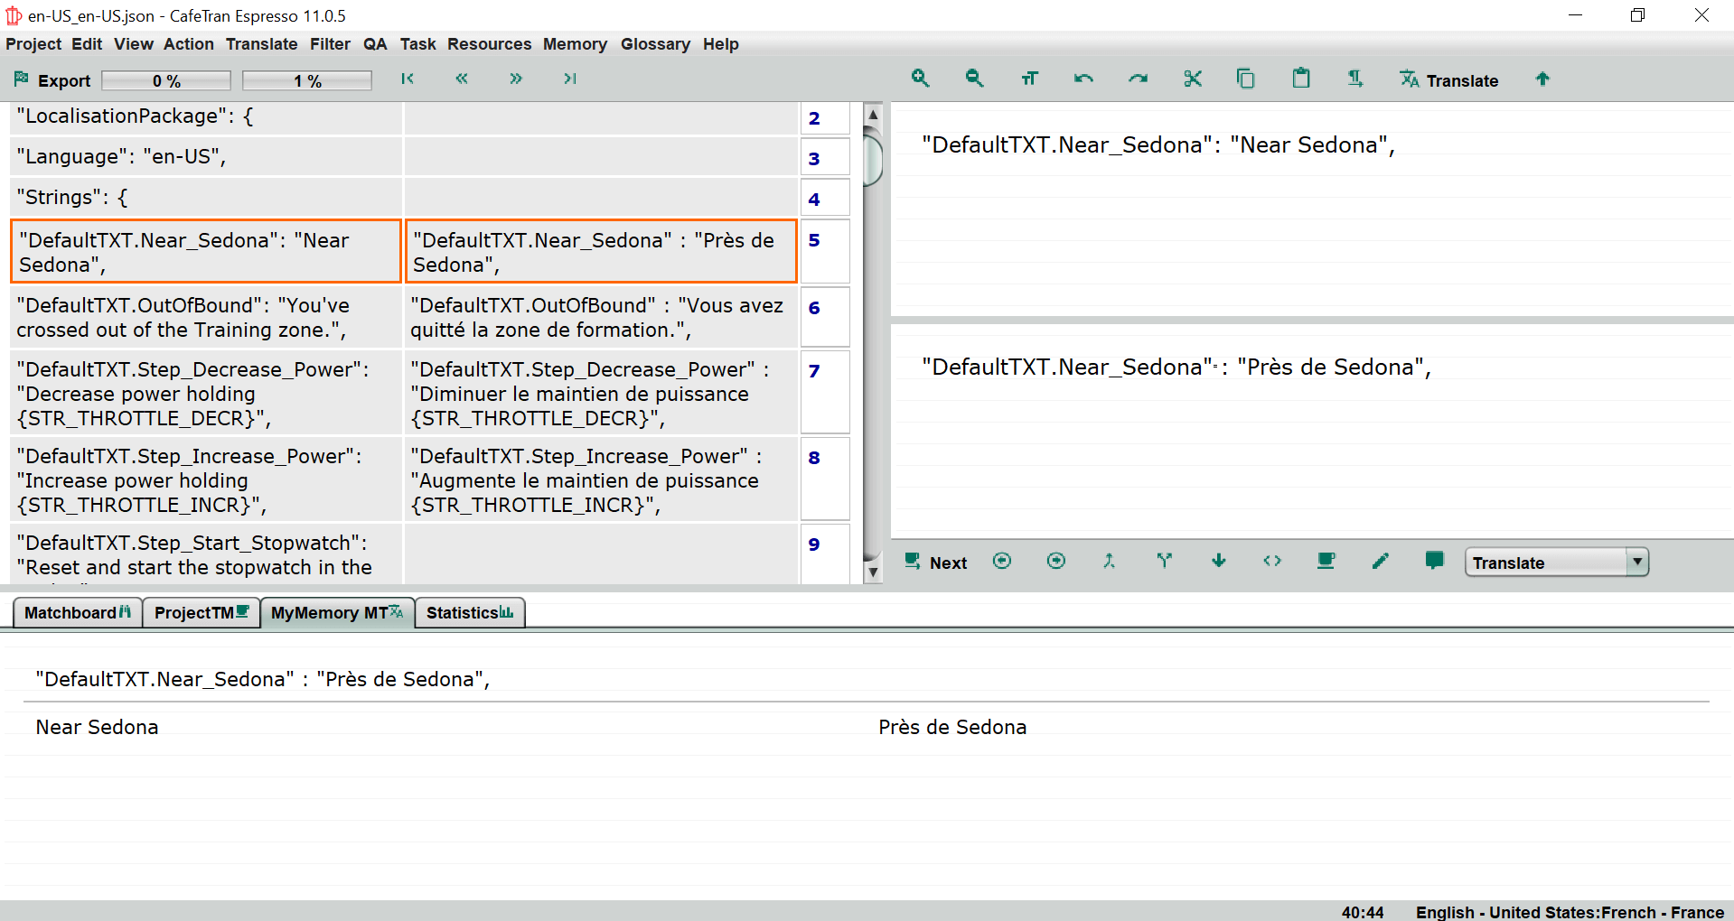
Task: Click MT result "Près de Sedona" in bottom pane
Action: 952,727
